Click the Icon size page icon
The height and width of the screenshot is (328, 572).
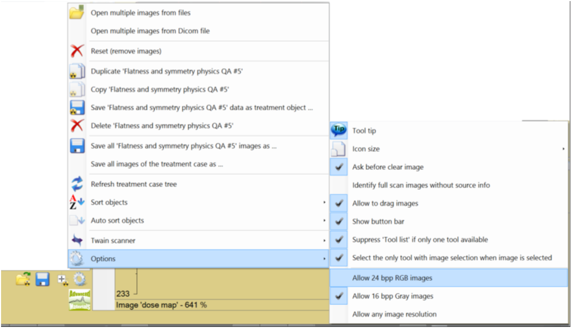(x=338, y=149)
